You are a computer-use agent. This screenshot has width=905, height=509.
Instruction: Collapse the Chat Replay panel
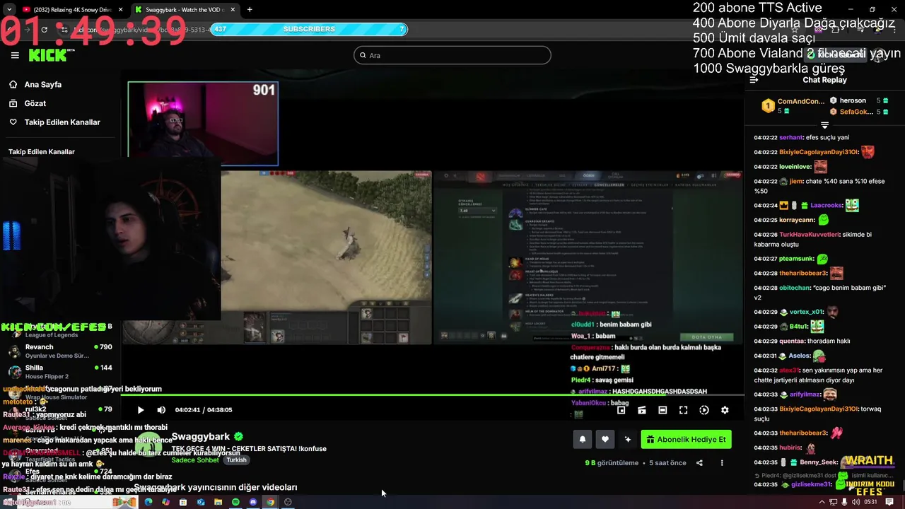[754, 80]
